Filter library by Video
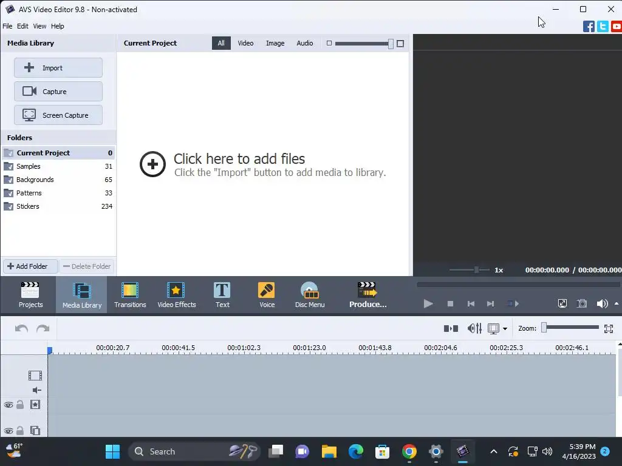 point(245,43)
